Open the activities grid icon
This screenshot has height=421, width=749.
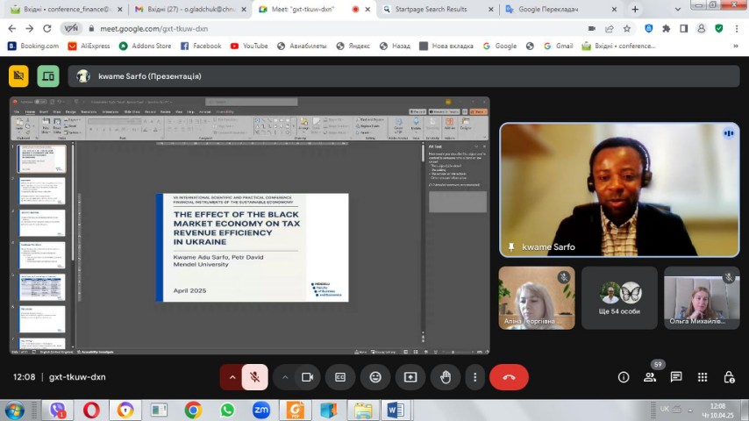tap(703, 377)
